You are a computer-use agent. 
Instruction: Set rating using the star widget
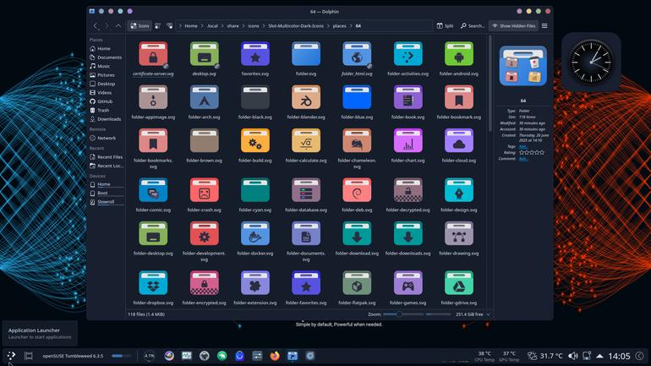click(x=532, y=152)
